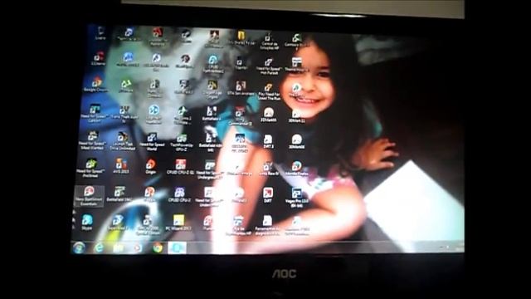The image size is (531, 299).
Task: Open Need for Speed ProStreet shortcut
Action: tap(90, 168)
